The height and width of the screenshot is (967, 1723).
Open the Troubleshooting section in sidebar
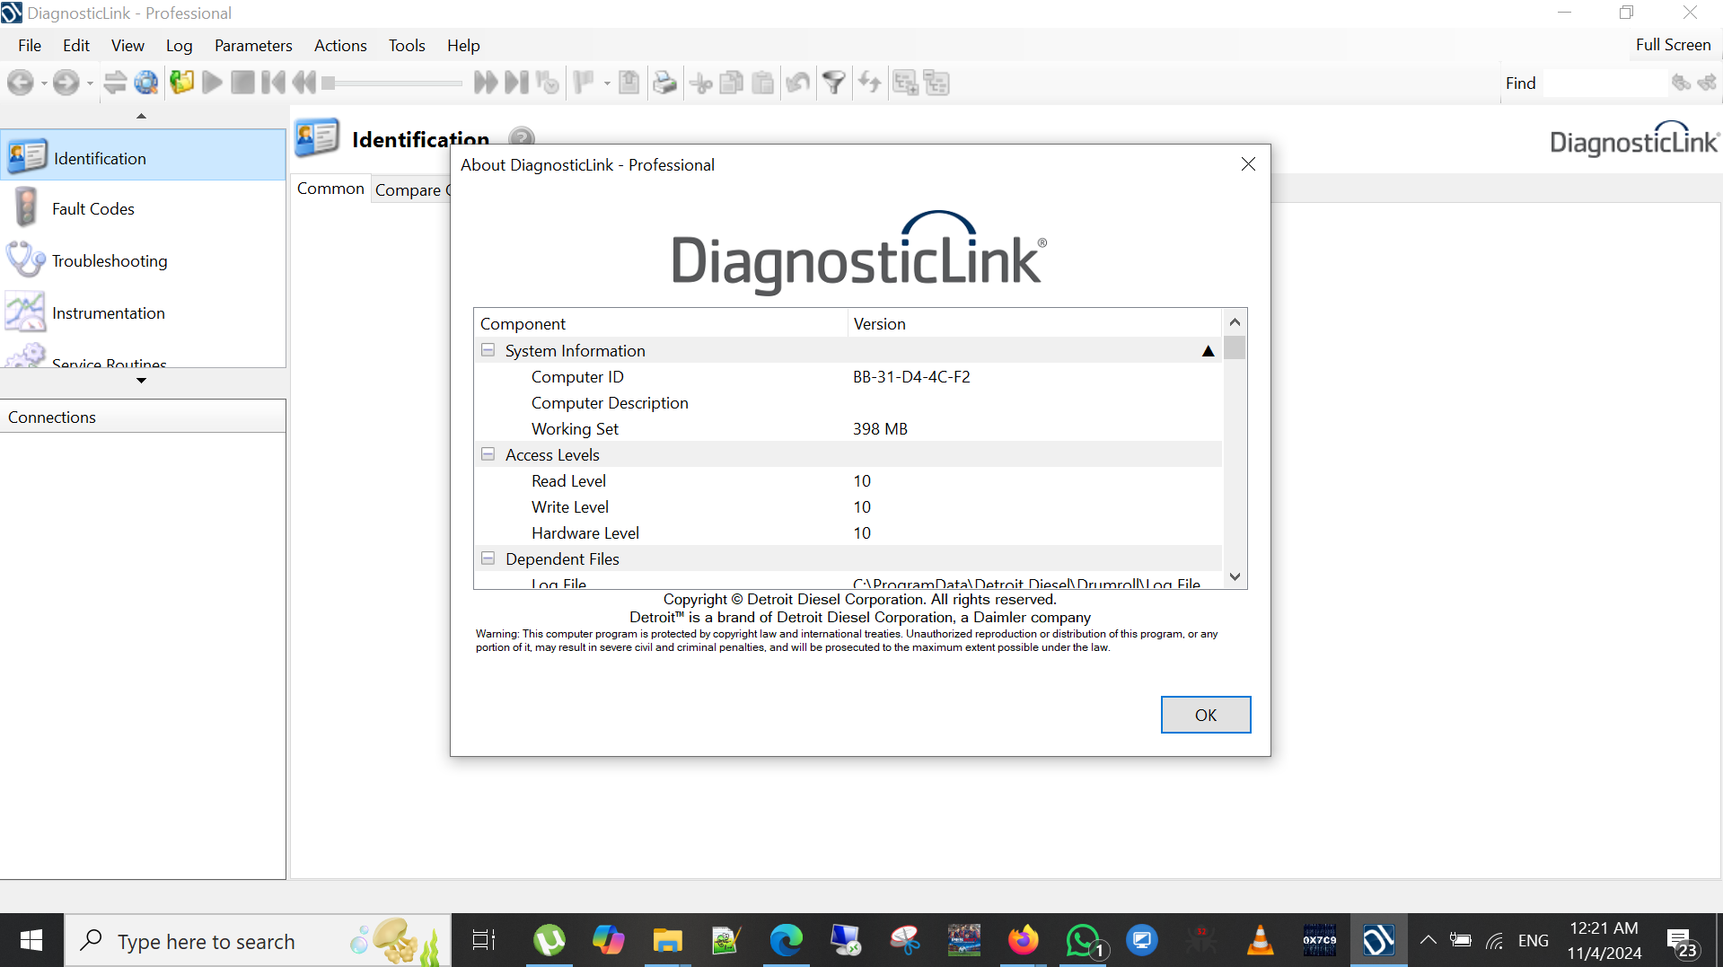click(x=110, y=261)
